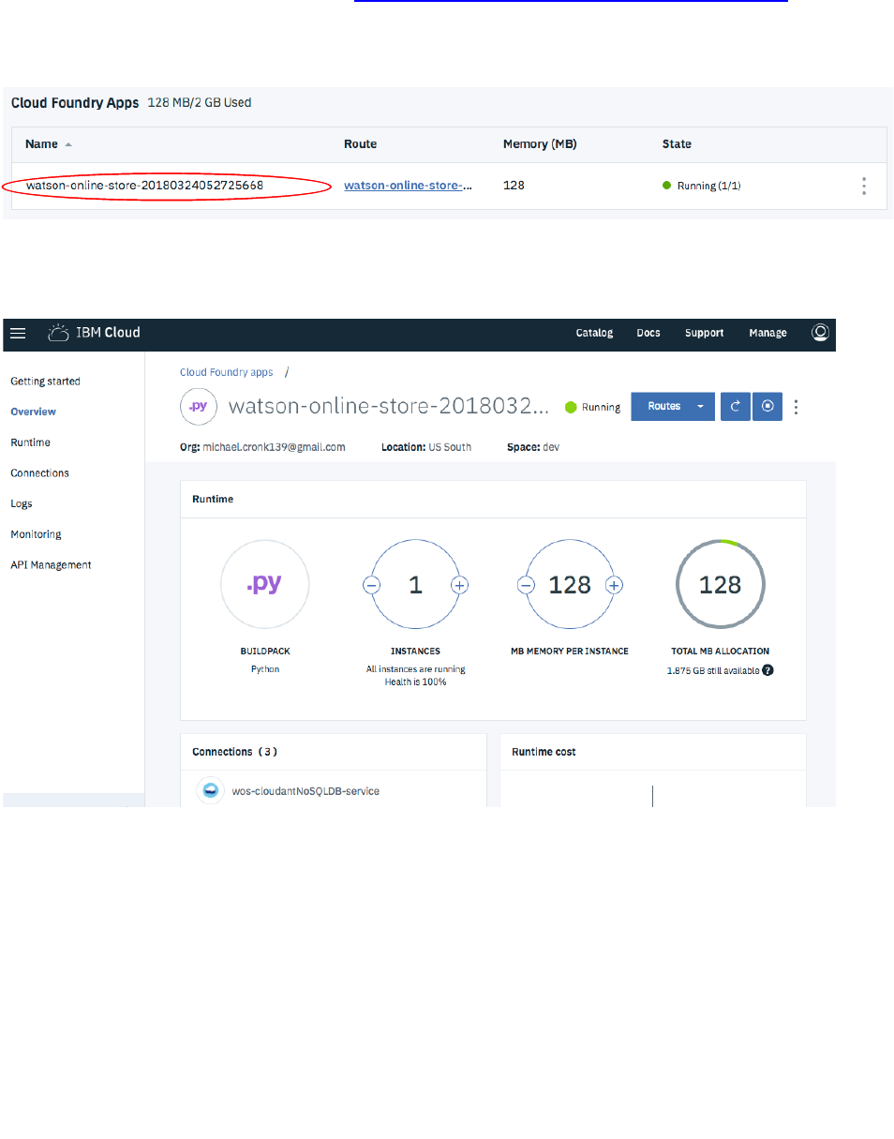Select Connections in the sidebar
Viewport: 894px width, 1139px height.
pyautogui.click(x=39, y=473)
